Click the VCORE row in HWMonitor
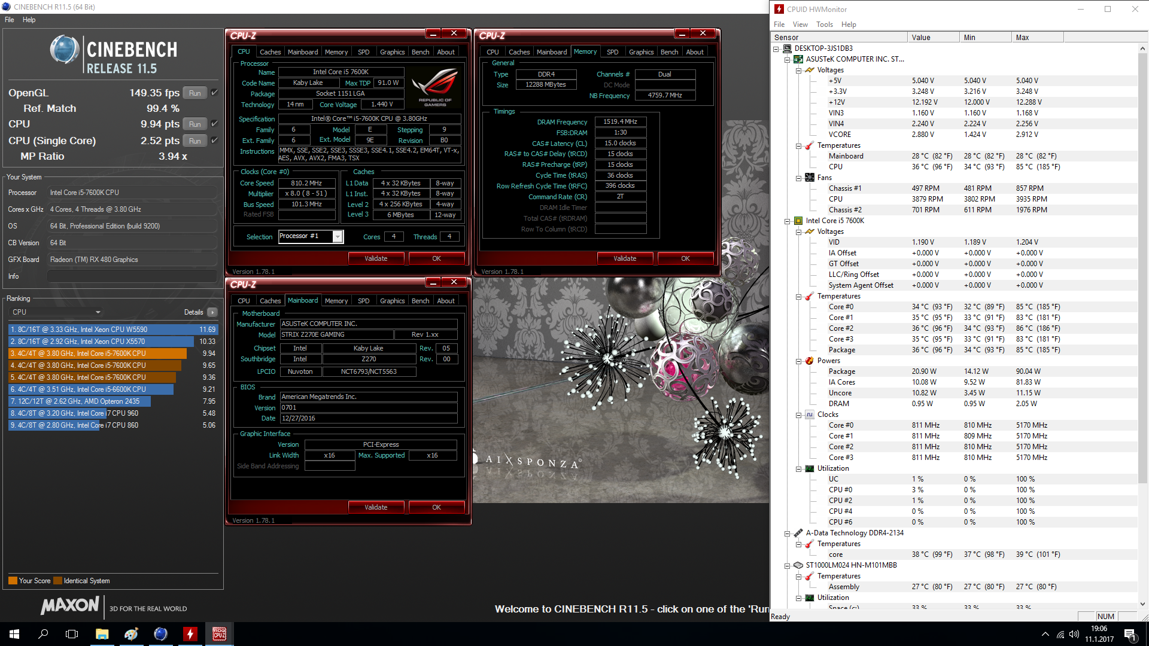Screen dimensions: 1149x646 click(x=955, y=135)
